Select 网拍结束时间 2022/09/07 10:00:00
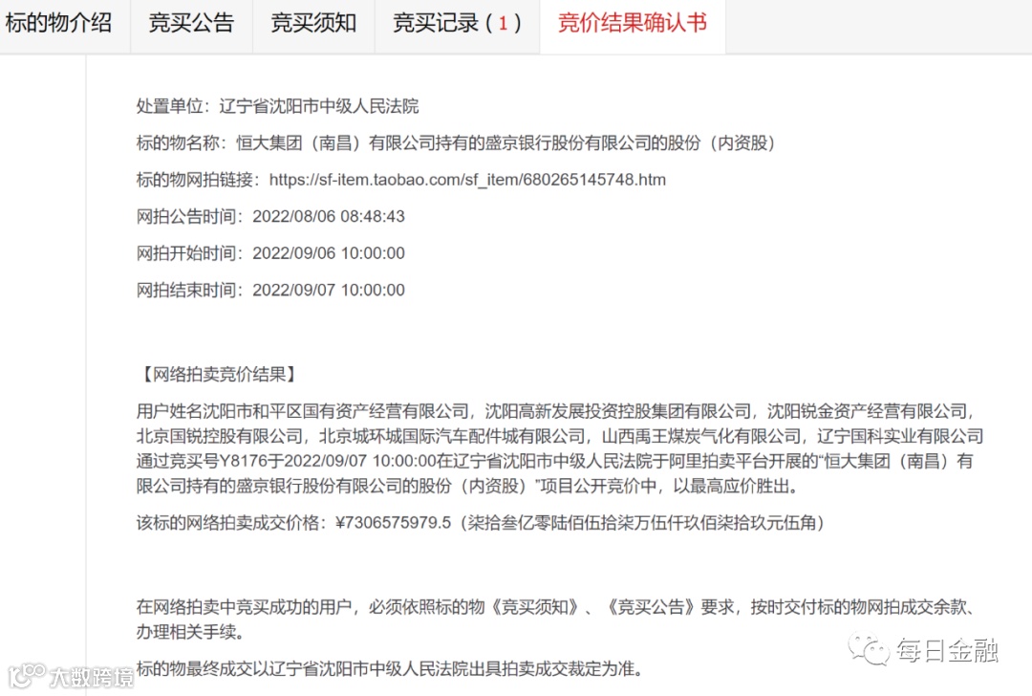 (x=270, y=291)
